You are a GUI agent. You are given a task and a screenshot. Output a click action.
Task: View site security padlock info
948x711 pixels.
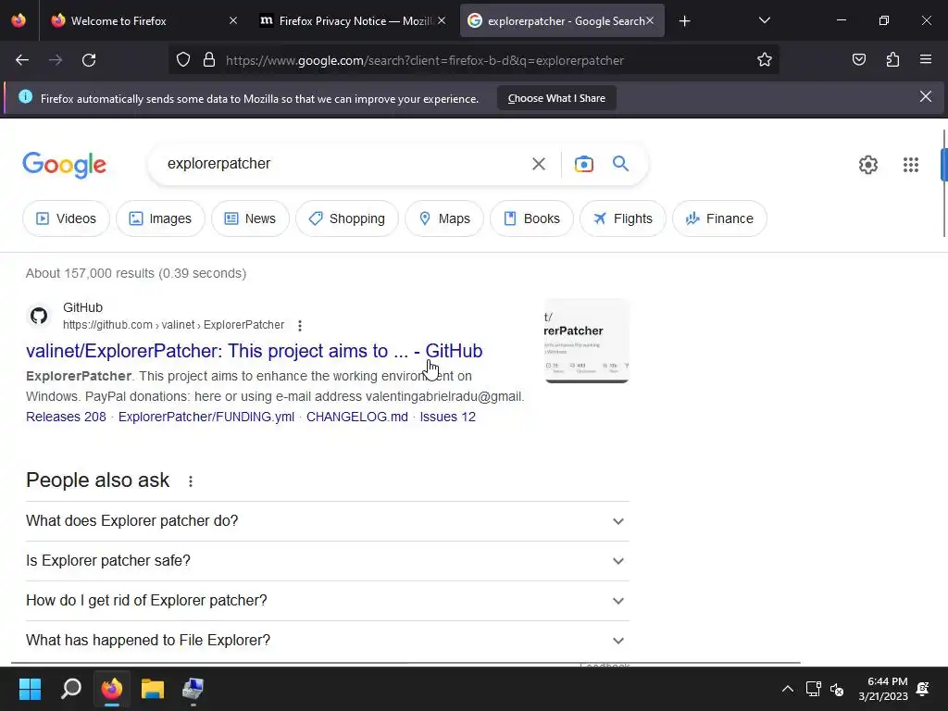(x=209, y=60)
